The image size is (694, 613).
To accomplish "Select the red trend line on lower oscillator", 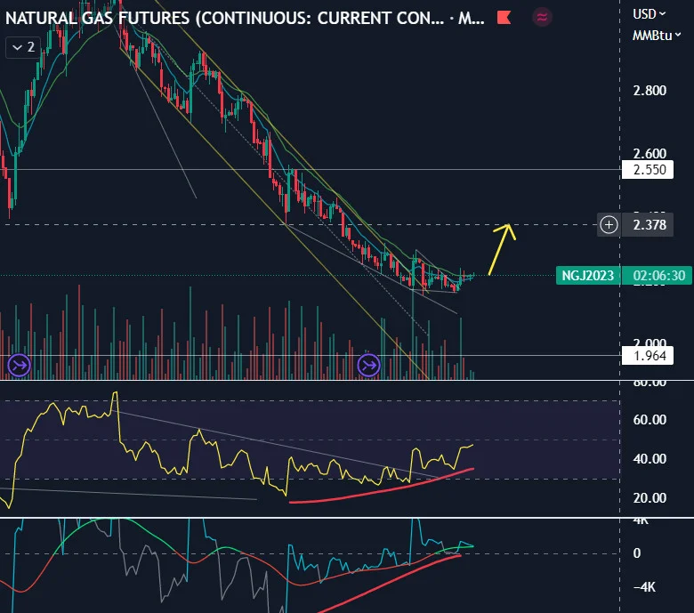I will point(390,584).
